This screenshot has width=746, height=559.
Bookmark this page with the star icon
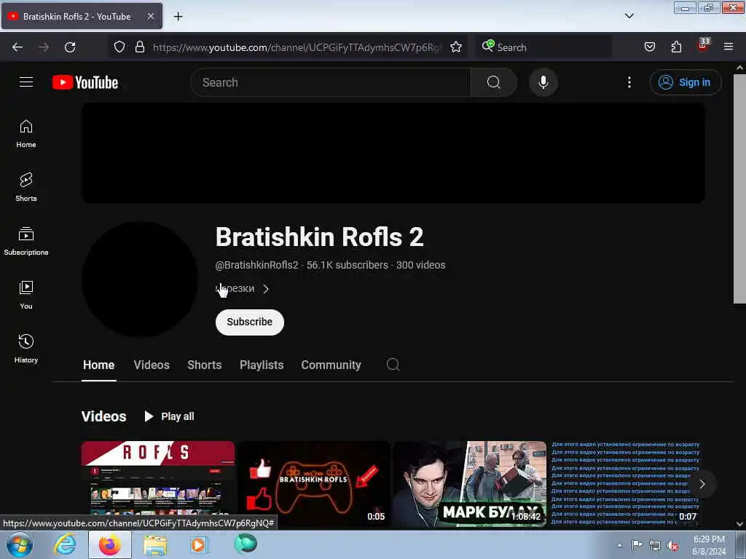pos(456,47)
